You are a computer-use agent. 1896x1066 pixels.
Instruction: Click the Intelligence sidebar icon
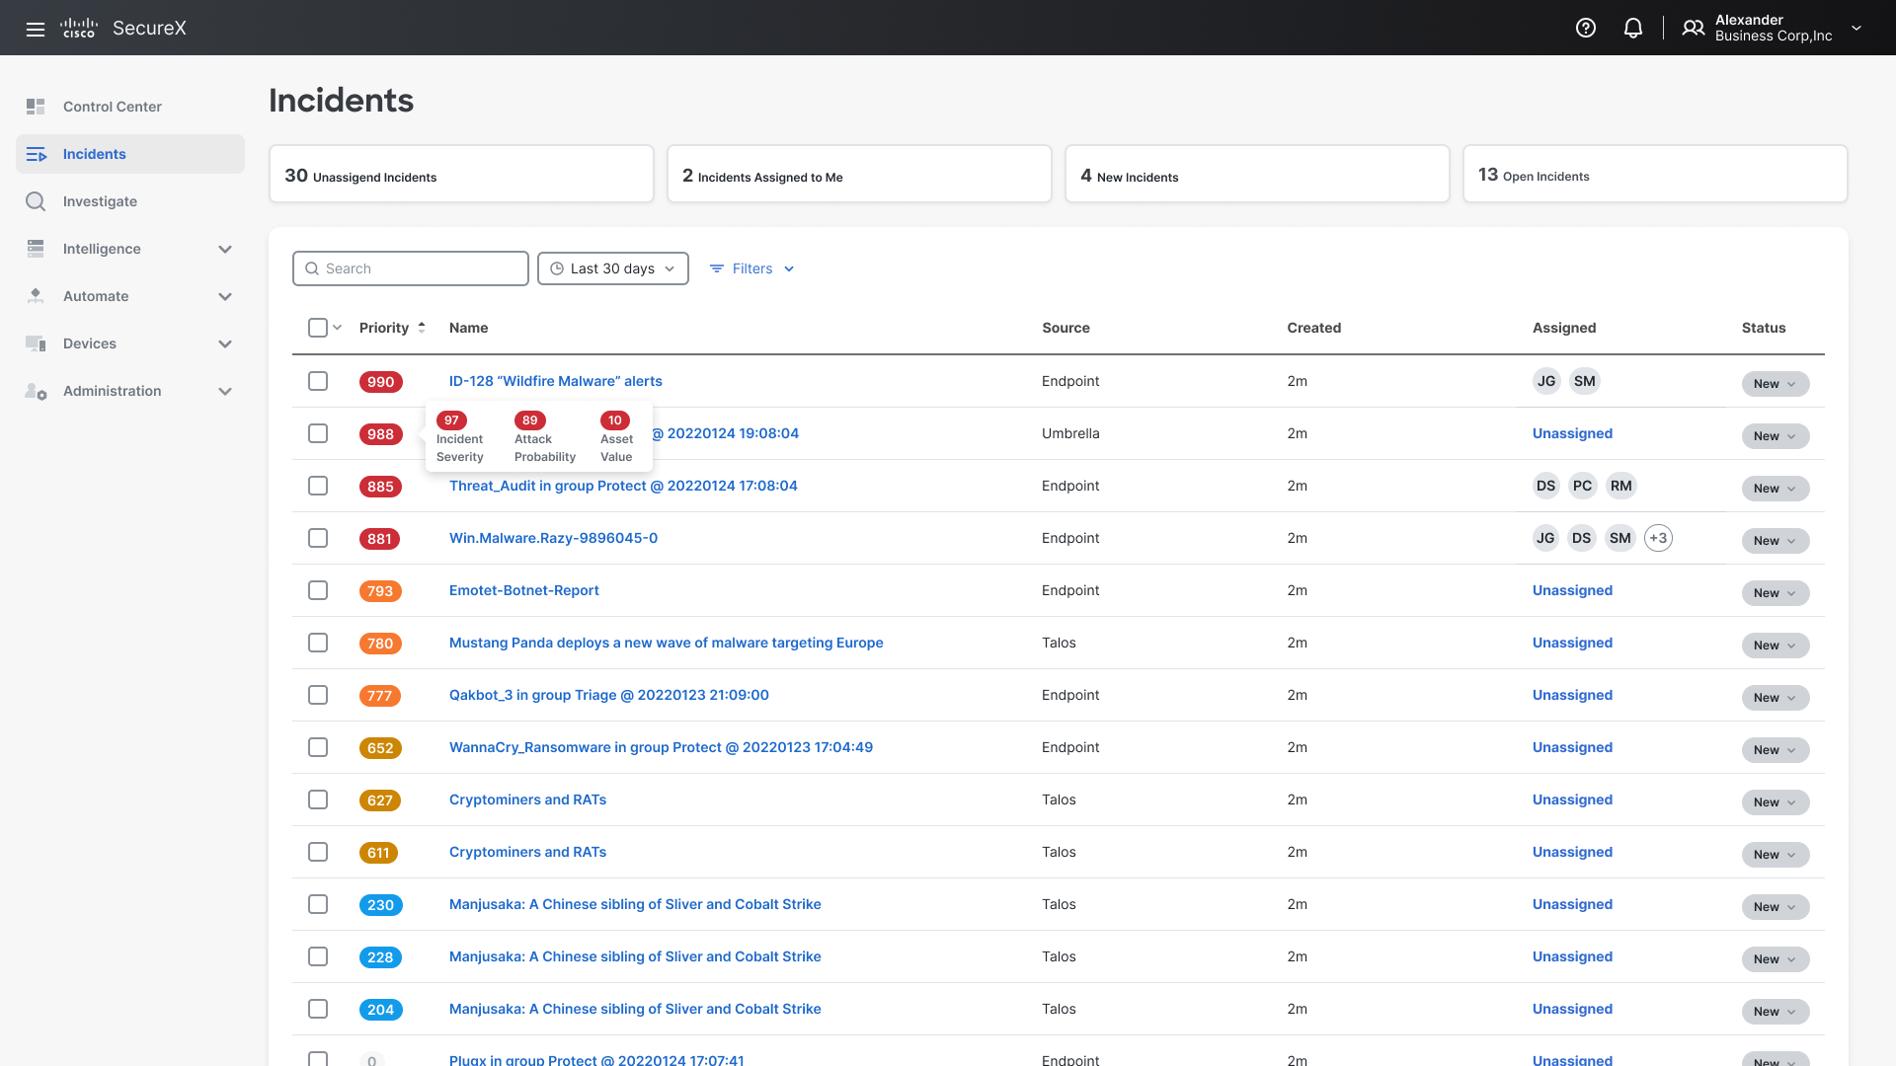[36, 249]
